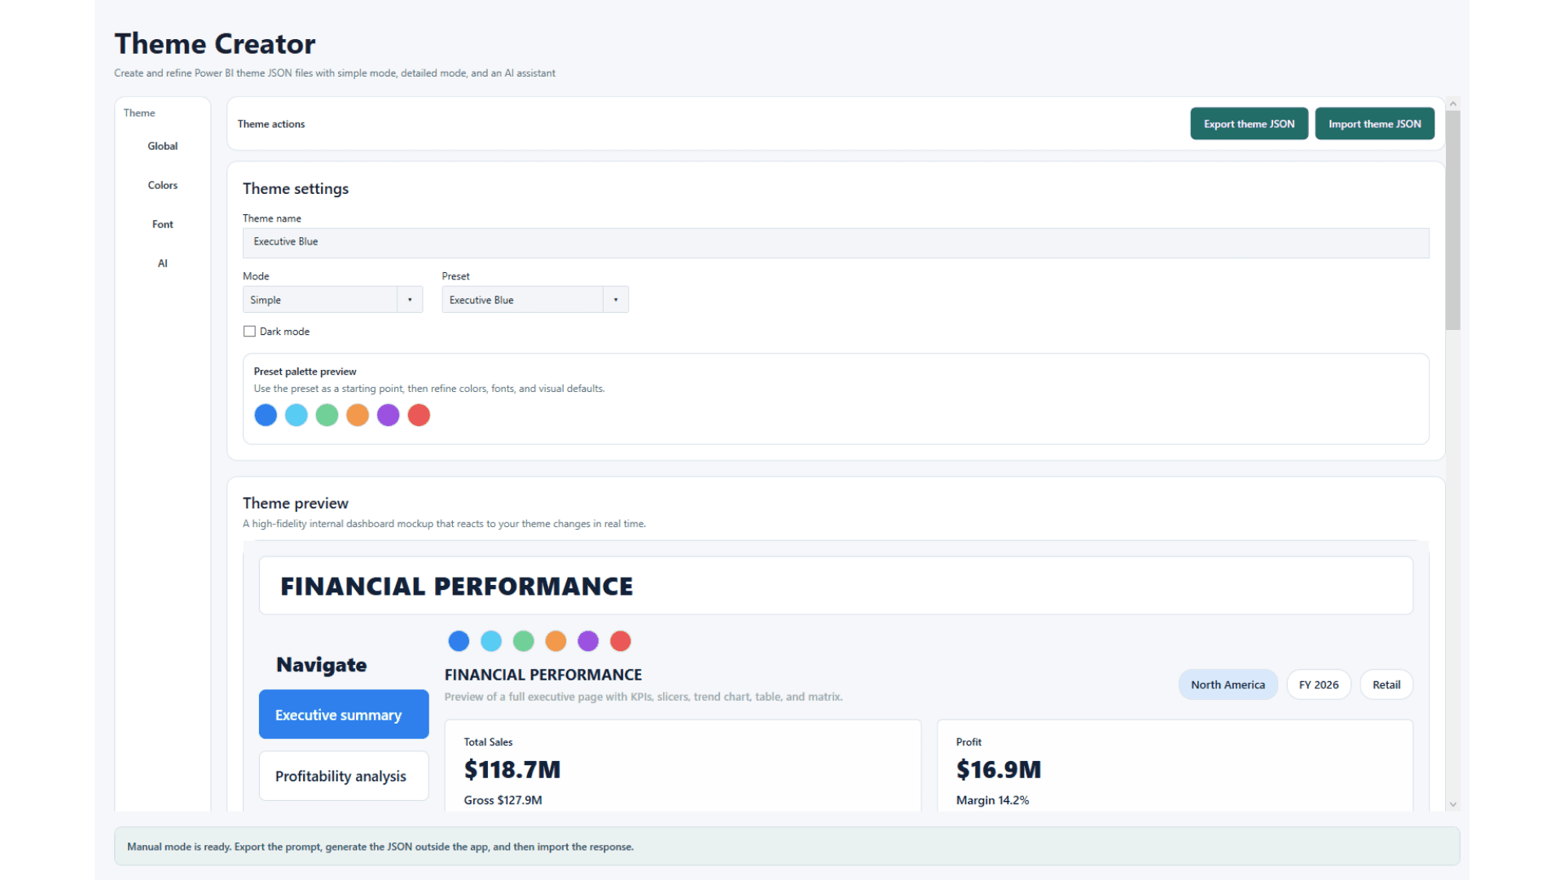This screenshot has width=1564, height=880.
Task: Click the purple dot in dashboard preview
Action: (x=588, y=641)
